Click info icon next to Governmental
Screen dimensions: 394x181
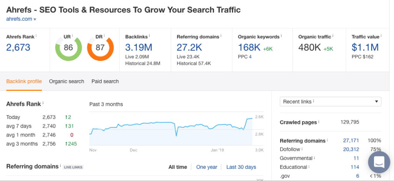314,158
